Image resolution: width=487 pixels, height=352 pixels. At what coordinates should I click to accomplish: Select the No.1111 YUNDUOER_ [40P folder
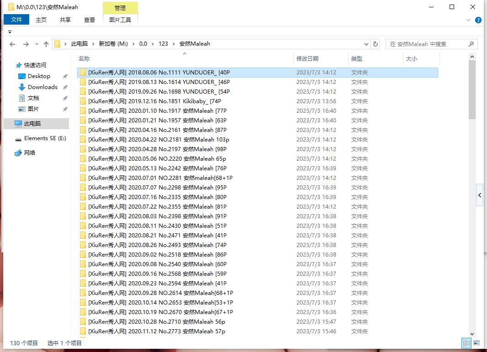(x=258, y=73)
